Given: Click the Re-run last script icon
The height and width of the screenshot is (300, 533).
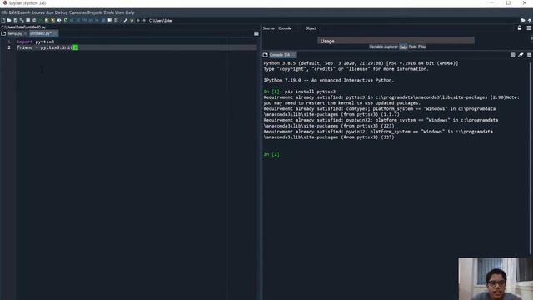Looking at the screenshot, I should click(66, 20).
